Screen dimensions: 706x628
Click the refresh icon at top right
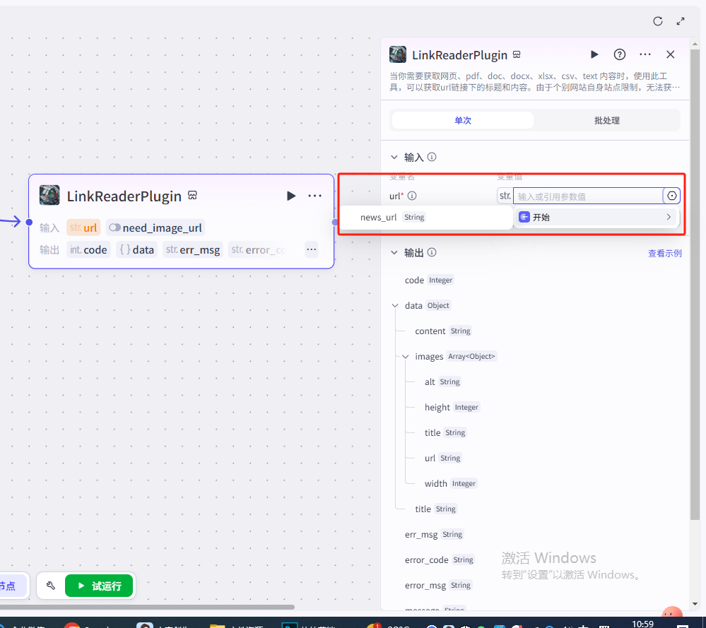tap(657, 21)
